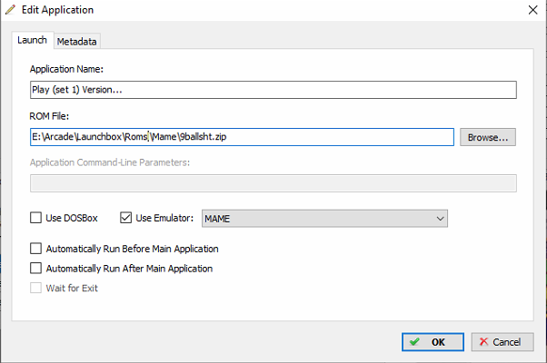Image resolution: width=547 pixels, height=363 pixels.
Task: Click the Command-Line Parameters field
Action: 273,183
